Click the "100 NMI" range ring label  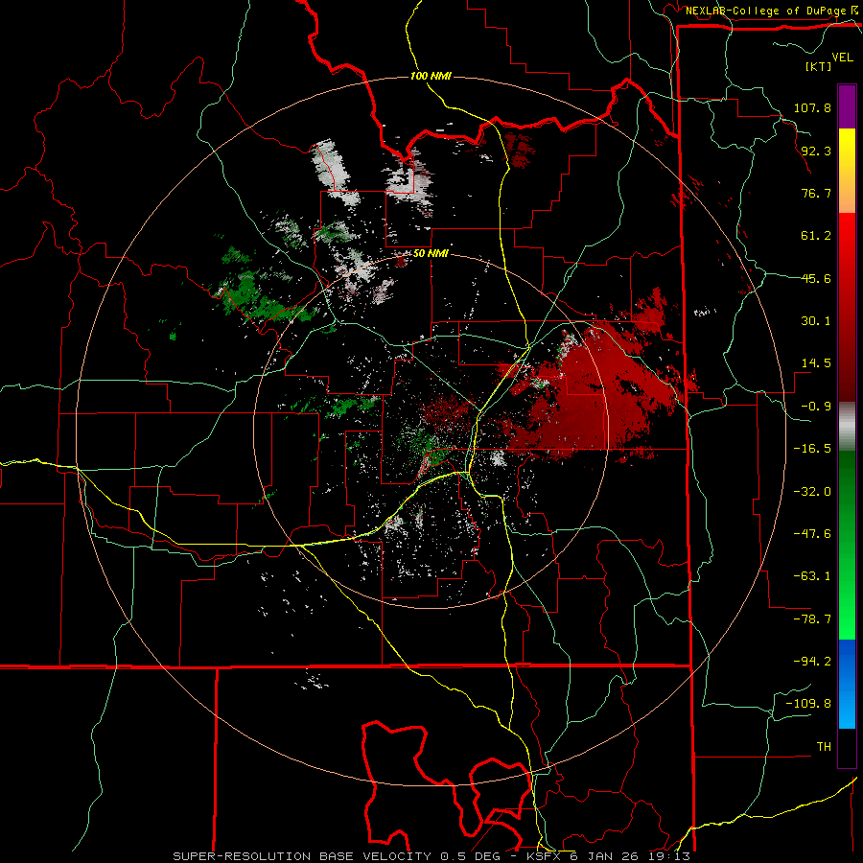click(431, 76)
